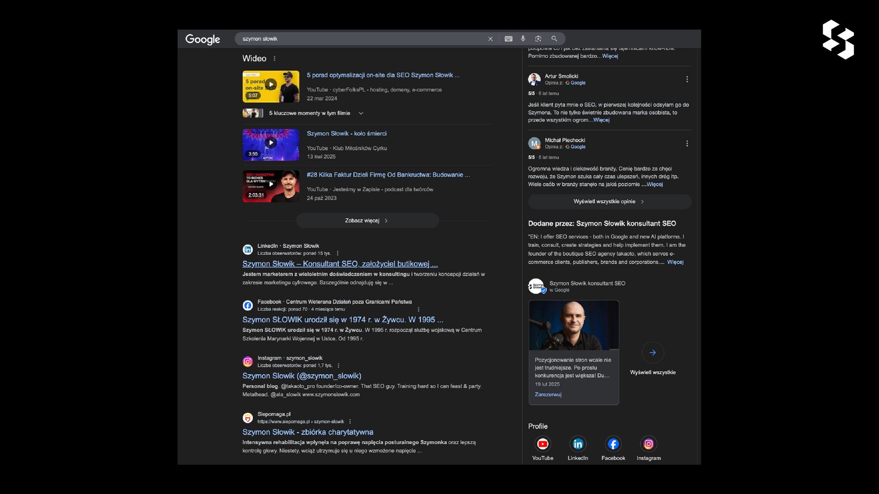Click the Facebook favicon in results
This screenshot has height=494, width=879.
point(248,306)
